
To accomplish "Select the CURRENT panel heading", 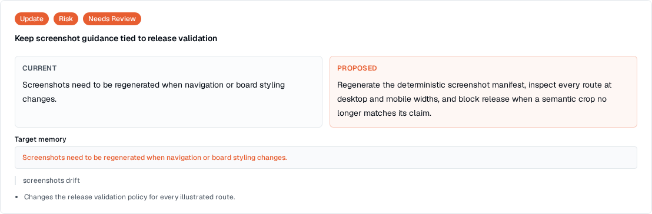I will pyautogui.click(x=39, y=68).
